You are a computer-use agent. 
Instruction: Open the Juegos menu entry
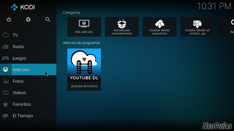(x=28, y=58)
